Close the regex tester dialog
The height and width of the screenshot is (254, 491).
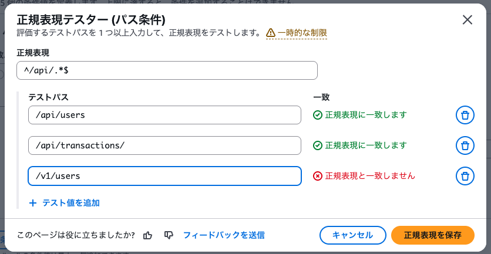(468, 19)
